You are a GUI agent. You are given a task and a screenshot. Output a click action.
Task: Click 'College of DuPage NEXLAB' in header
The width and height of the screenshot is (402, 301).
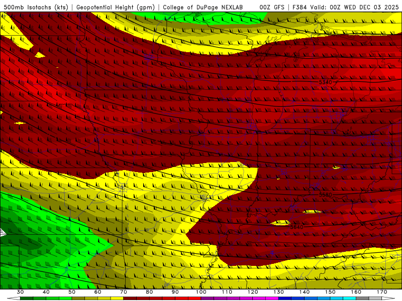(203, 7)
